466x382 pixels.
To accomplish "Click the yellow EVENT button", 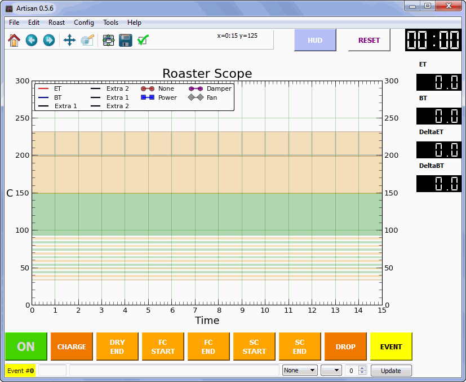I will pyautogui.click(x=391, y=347).
